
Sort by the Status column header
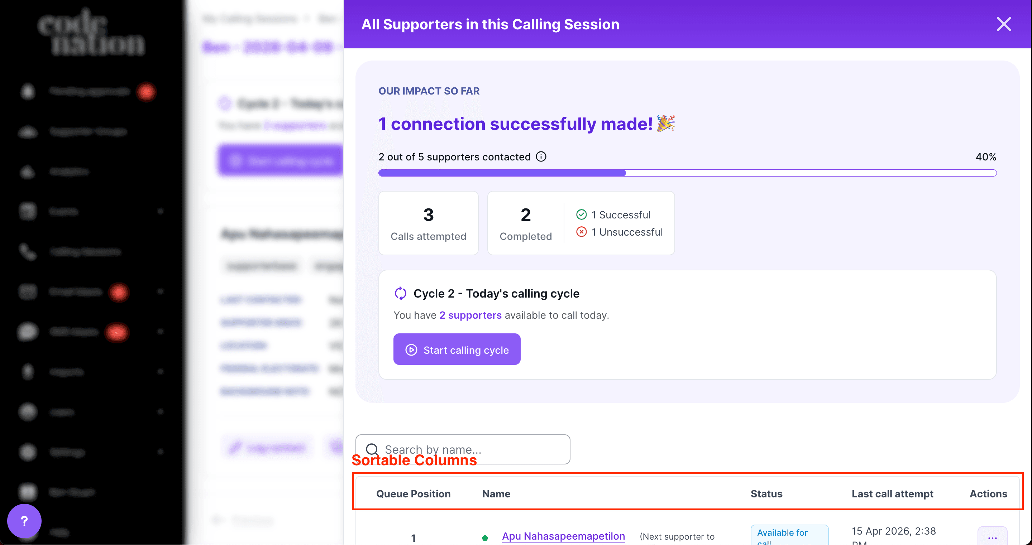coord(766,494)
